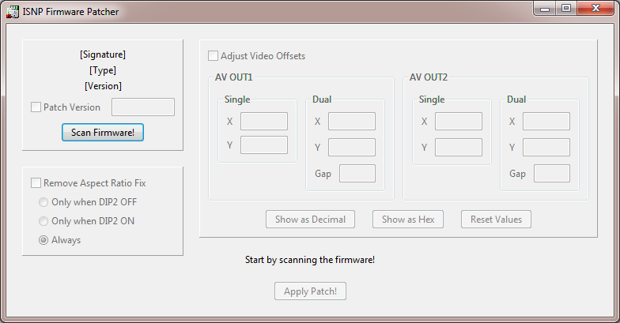
Task: Minimize the ISNP Firmware Patcher window
Action: [545, 9]
